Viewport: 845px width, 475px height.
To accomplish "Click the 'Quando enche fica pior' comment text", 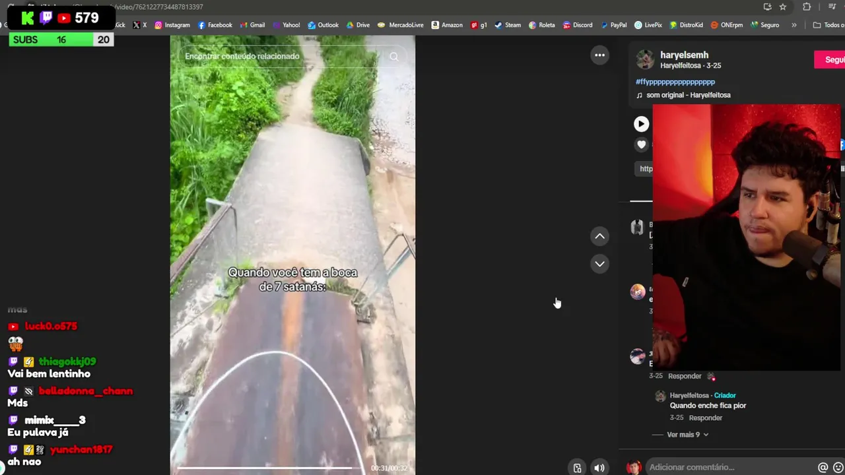I will coord(708,406).
